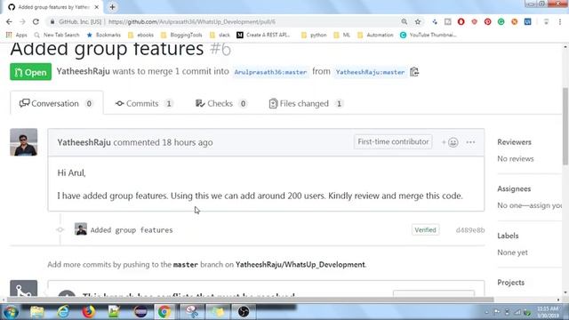Open the 'Create A REST API' bookmark

263,35
